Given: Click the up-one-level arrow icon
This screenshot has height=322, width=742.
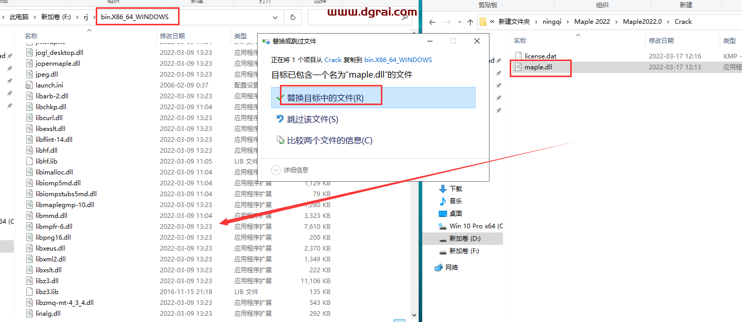Looking at the screenshot, I should 470,21.
